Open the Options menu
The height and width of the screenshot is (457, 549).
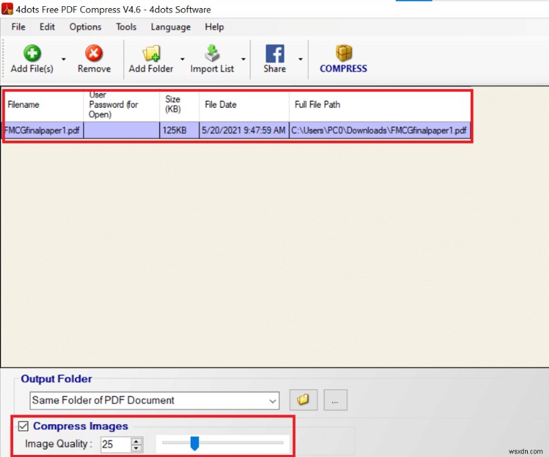click(84, 27)
